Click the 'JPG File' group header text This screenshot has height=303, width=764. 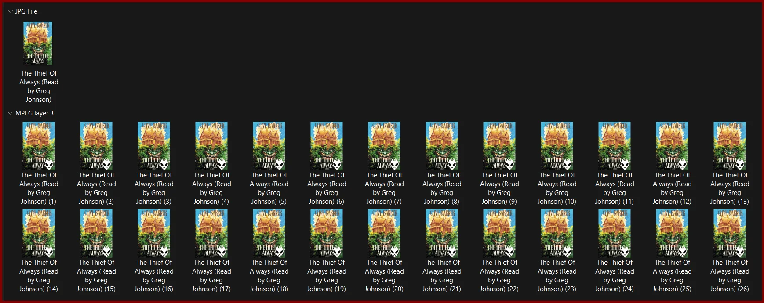26,11
